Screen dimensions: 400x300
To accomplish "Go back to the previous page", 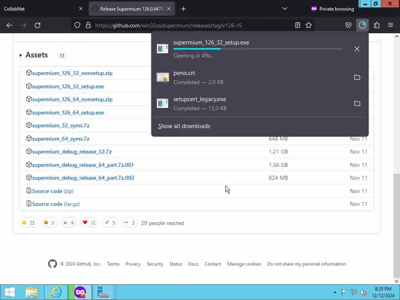I will [9, 25].
